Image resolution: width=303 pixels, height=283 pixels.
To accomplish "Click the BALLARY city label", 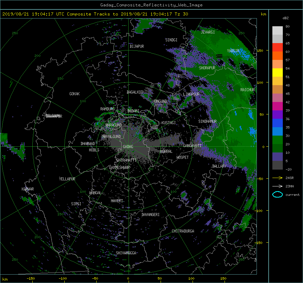I will 219,166.
